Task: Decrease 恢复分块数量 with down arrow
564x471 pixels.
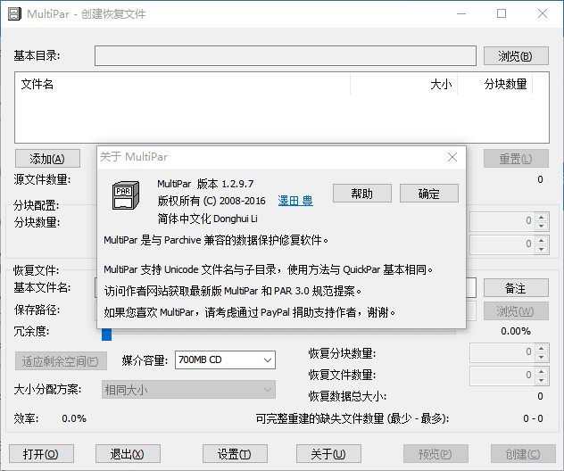Action: click(x=542, y=357)
